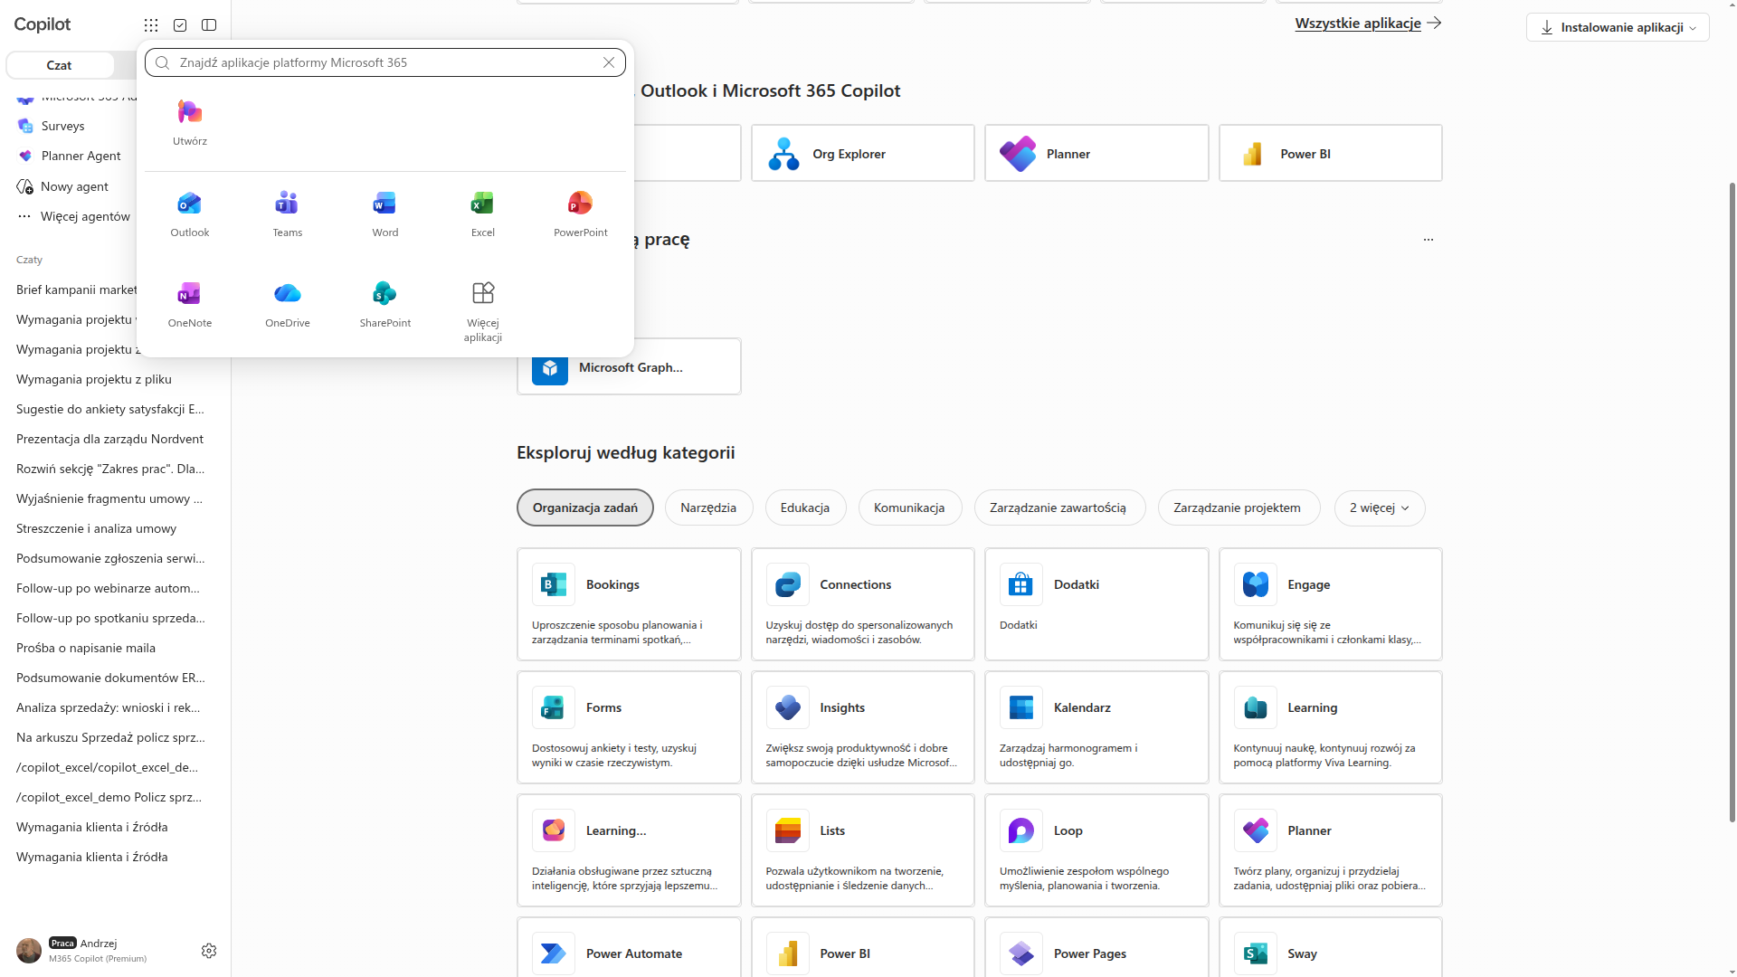This screenshot has width=1737, height=977.
Task: Open the Instalowanie aplikacji dropdown
Action: tap(1618, 27)
